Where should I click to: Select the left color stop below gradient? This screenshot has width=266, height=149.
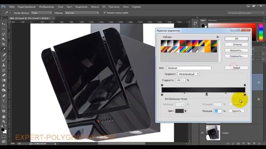[x=162, y=94]
